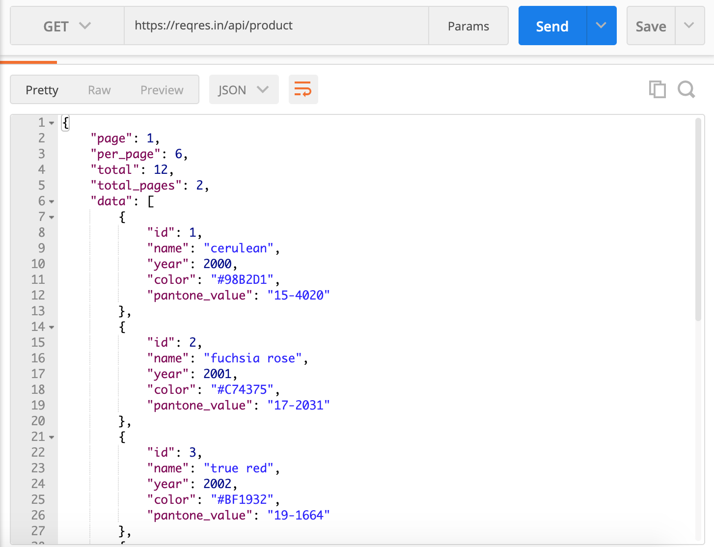Collapse the true red object at line 21
The image size is (714, 547).
coord(52,437)
